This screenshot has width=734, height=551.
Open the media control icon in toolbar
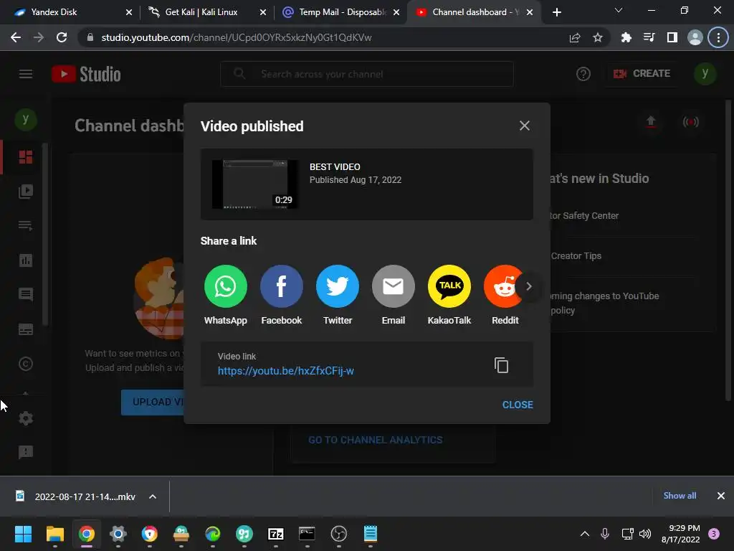pos(649,37)
